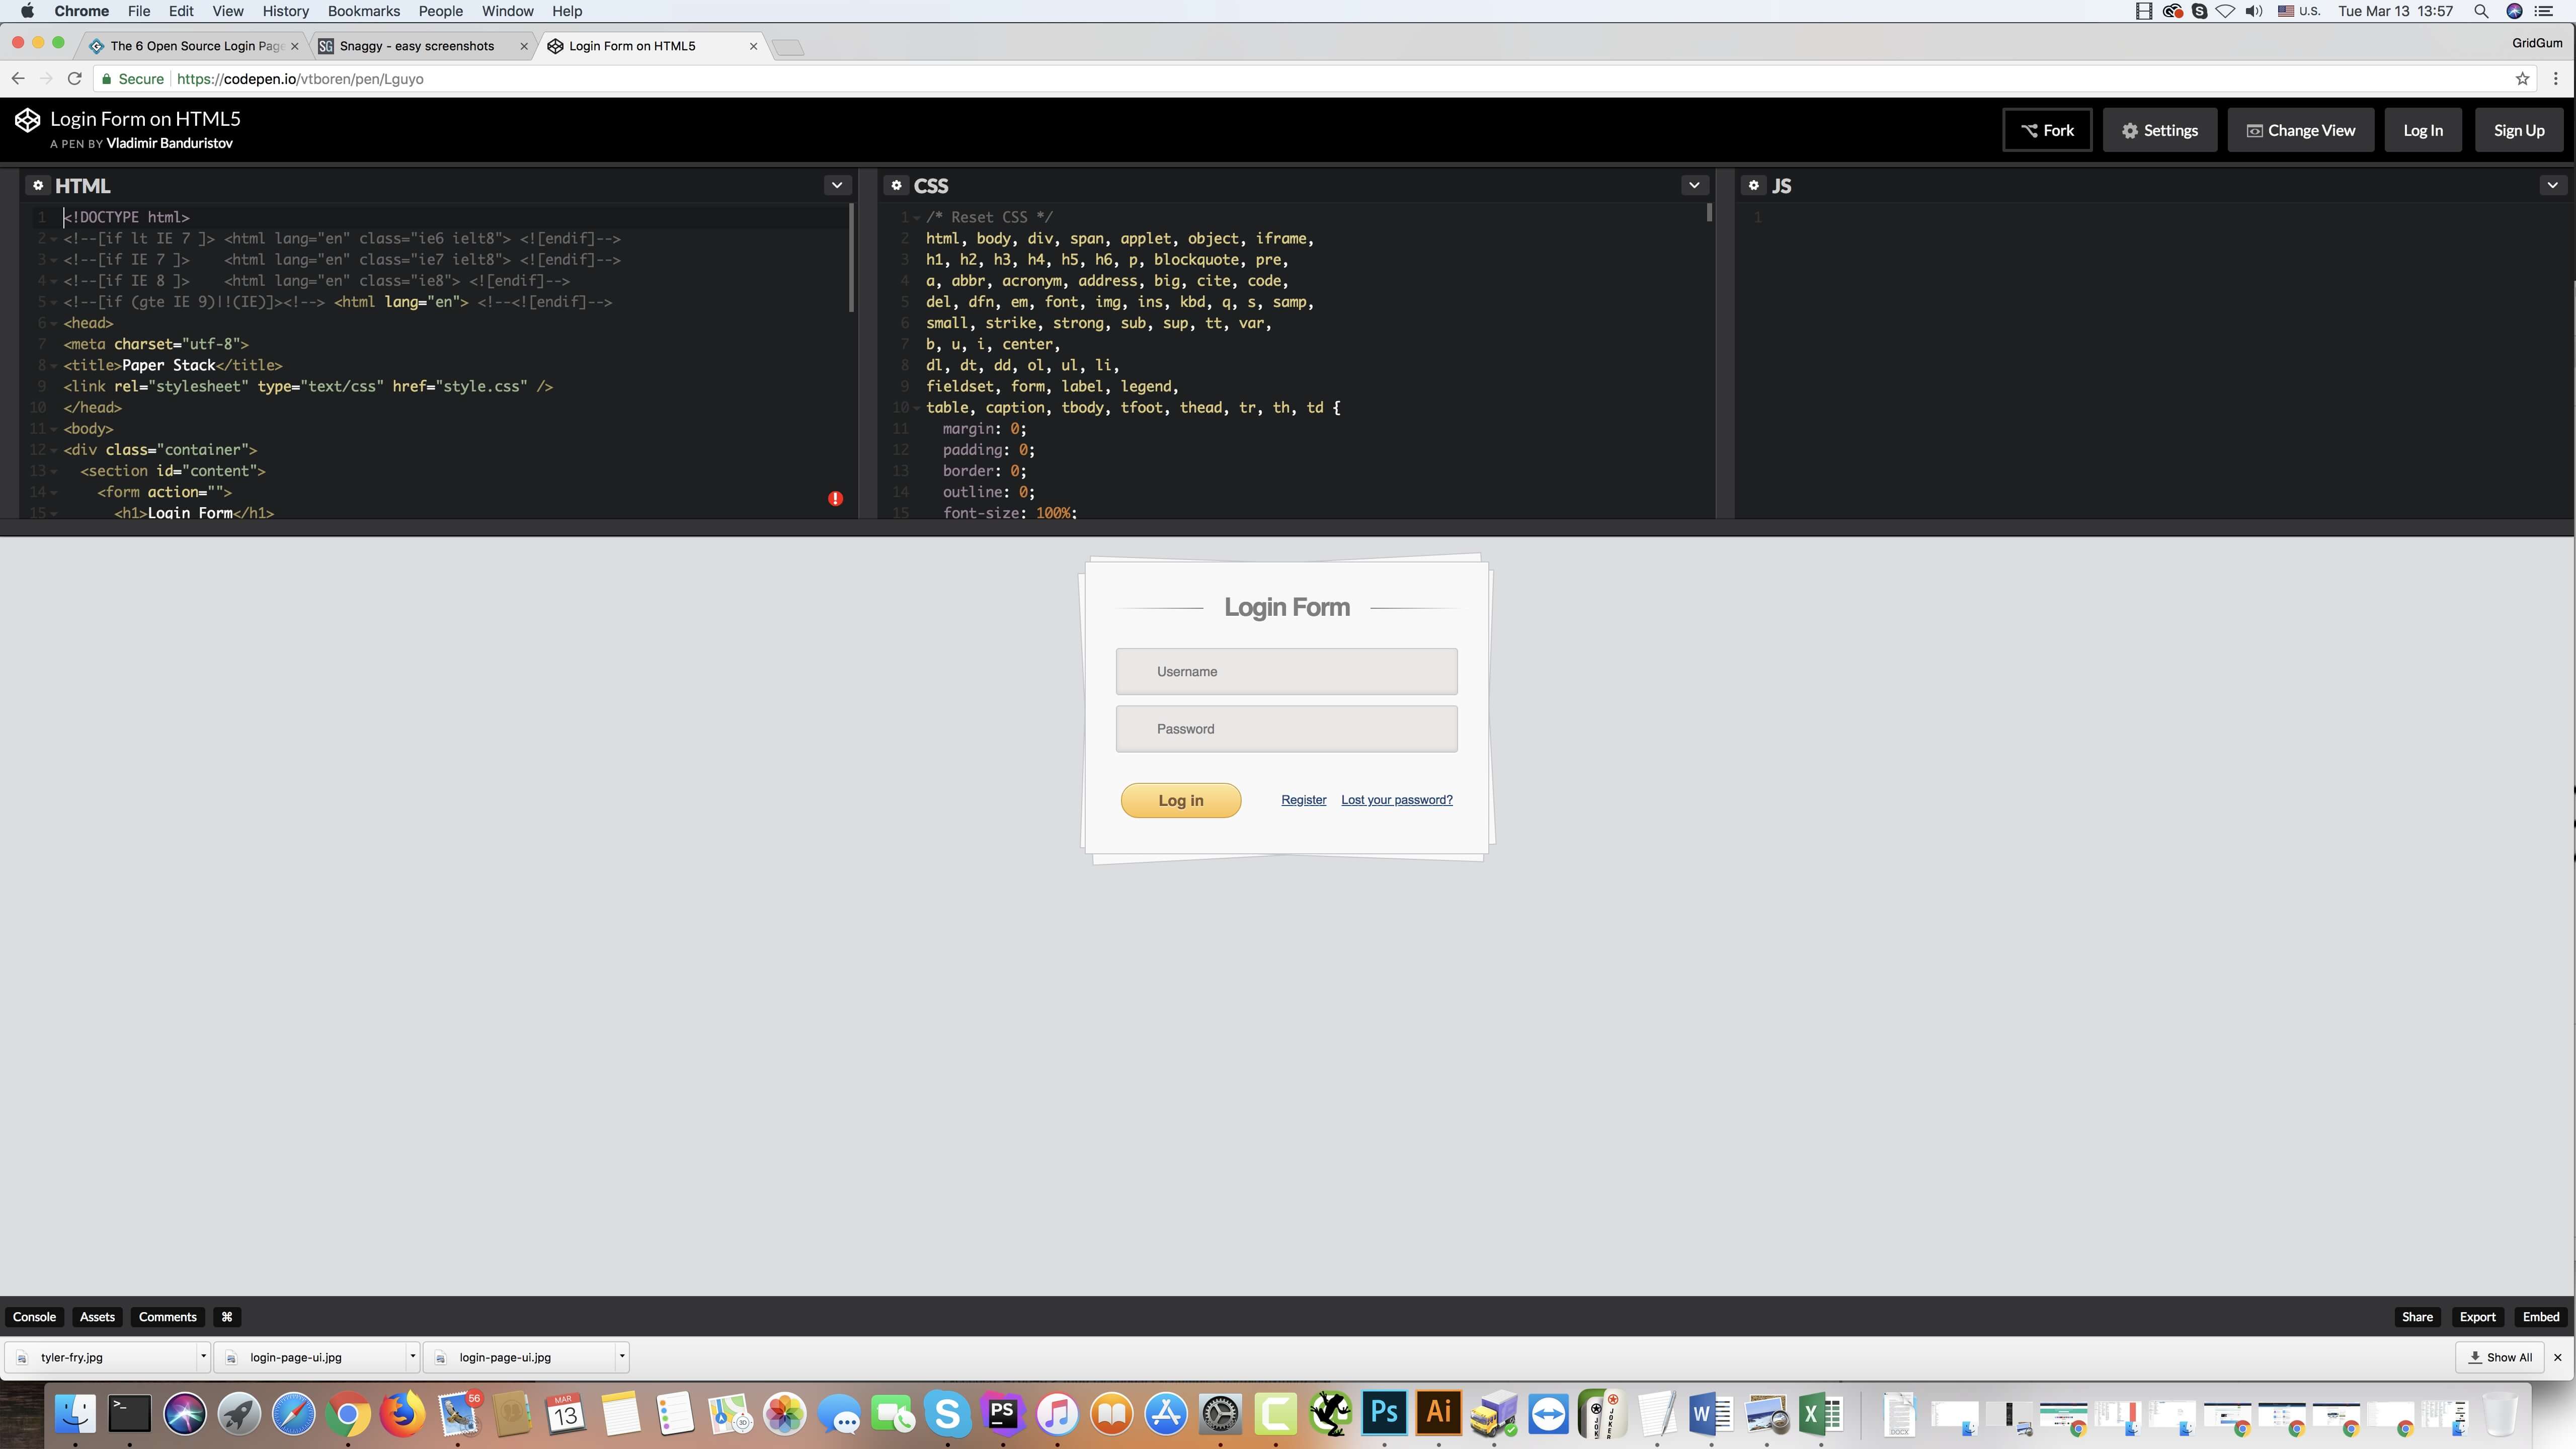Click Sign Up button
Viewport: 2576px width, 1449px height.
point(2519,130)
